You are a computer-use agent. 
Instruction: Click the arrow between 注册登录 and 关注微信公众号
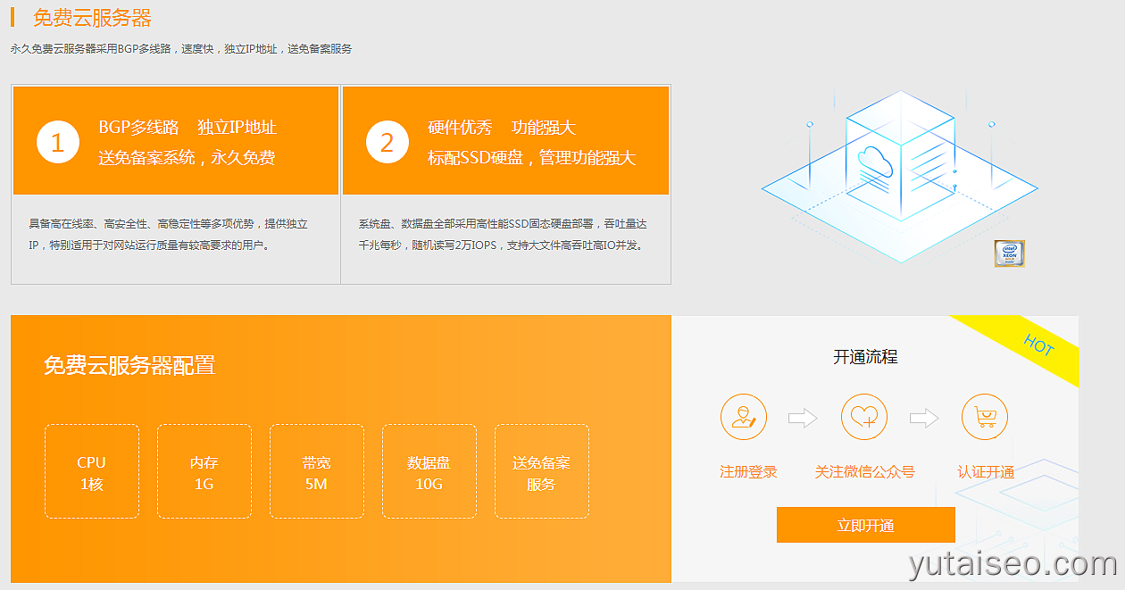tap(803, 418)
